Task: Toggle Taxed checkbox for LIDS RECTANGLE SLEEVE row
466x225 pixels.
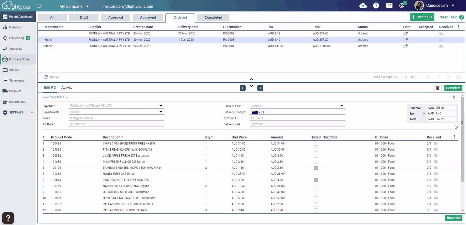Action: click(x=316, y=180)
